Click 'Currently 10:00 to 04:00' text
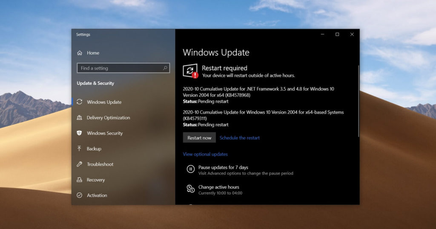The height and width of the screenshot is (229, 436). (220, 193)
